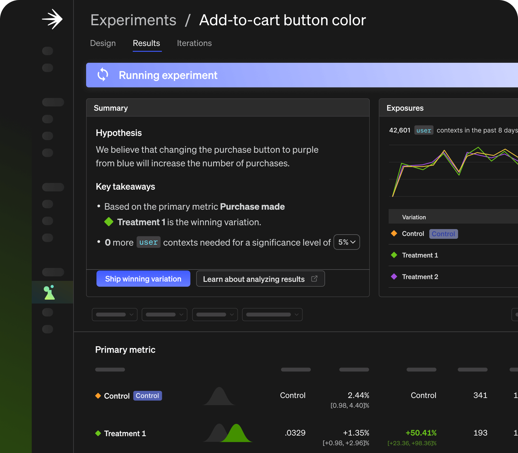Open the fourth, widest filter dropdown
Viewport: 518px width, 453px height.
[272, 315]
